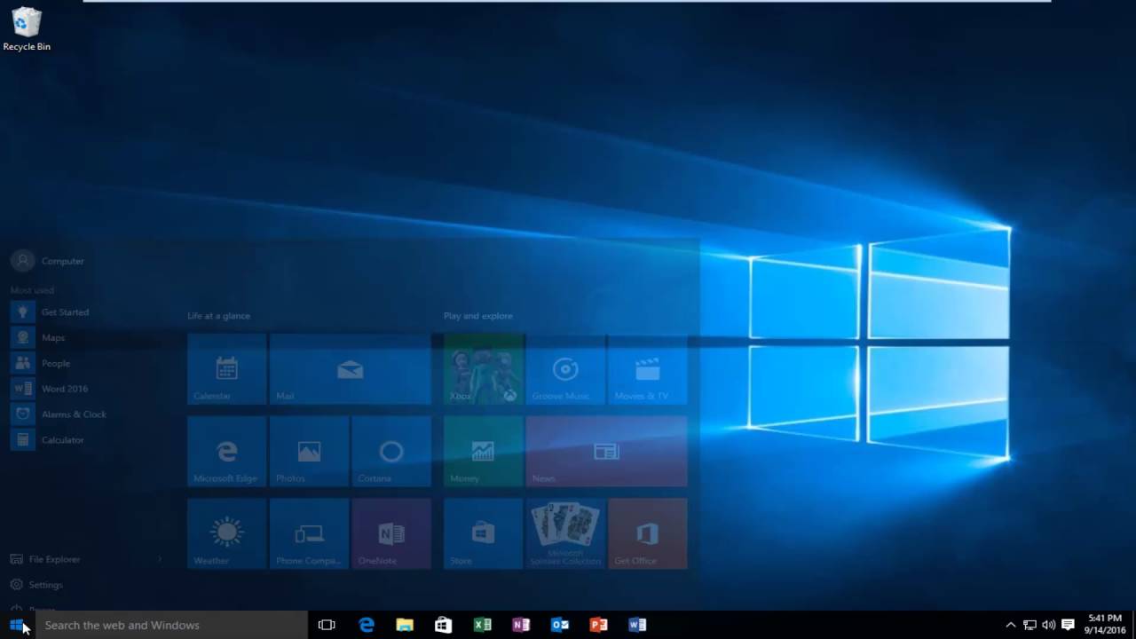Open the network status tray icon
The height and width of the screenshot is (639, 1136).
click(x=1029, y=625)
